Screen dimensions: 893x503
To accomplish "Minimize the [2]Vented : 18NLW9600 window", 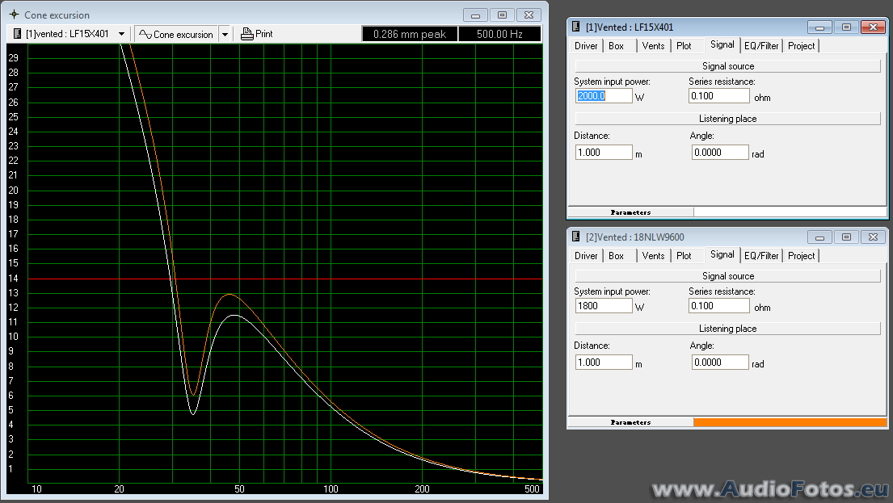I will tap(820, 237).
